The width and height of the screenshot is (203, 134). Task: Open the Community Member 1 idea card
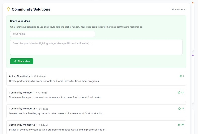pos(96,95)
